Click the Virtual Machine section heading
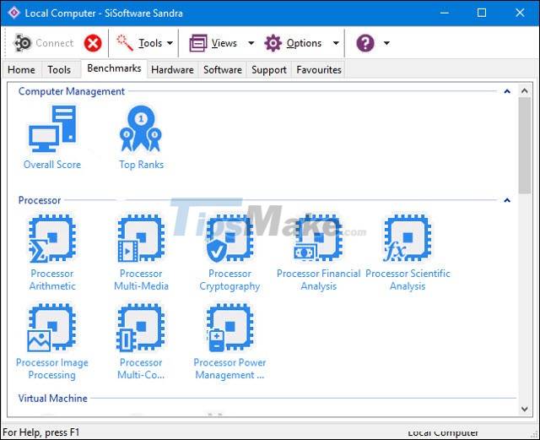 (52, 399)
